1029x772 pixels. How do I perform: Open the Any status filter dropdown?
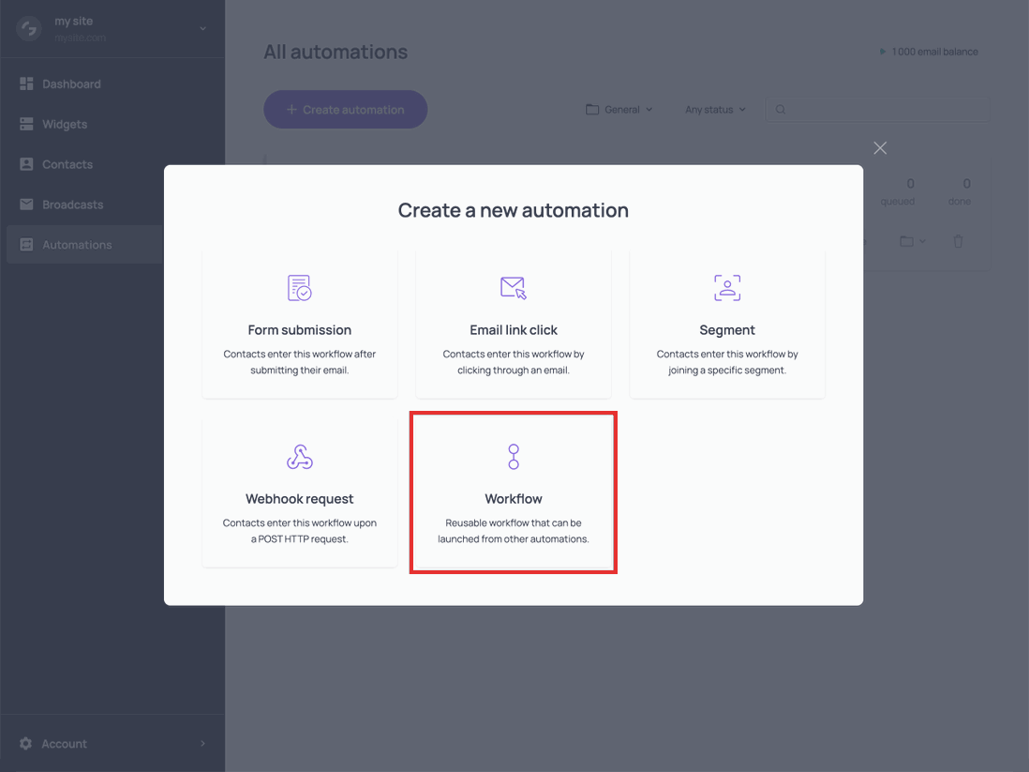tap(714, 109)
